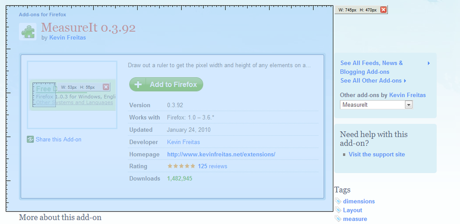This screenshot has width=460, height=224.
Task: Click the MeasureIt 0.3.92 title
Action: click(x=88, y=27)
